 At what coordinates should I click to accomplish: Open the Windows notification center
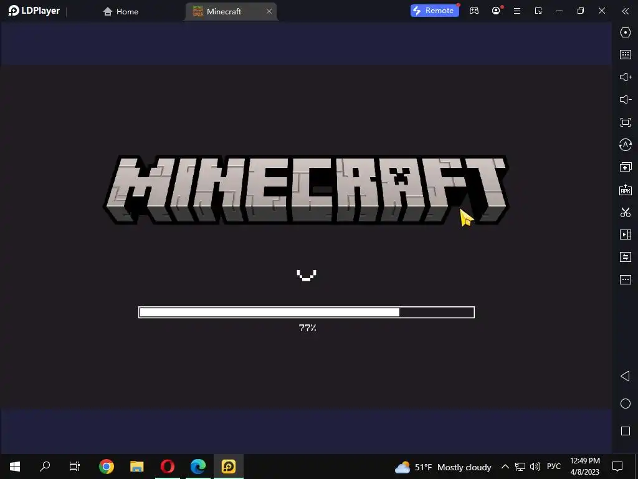click(x=617, y=467)
